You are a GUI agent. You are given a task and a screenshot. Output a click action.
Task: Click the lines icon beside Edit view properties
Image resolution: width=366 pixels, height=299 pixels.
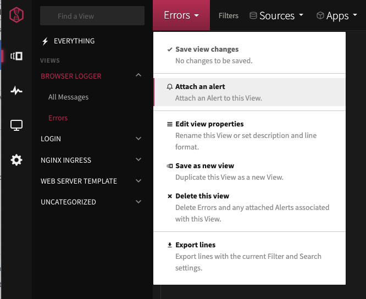pyautogui.click(x=170, y=124)
